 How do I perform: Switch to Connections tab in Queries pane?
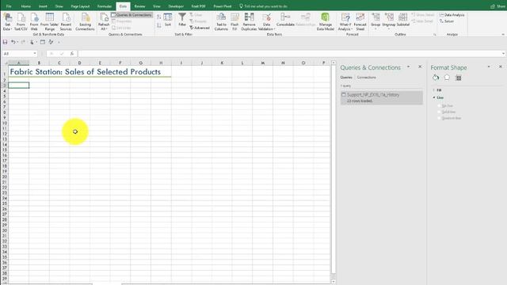(366, 78)
